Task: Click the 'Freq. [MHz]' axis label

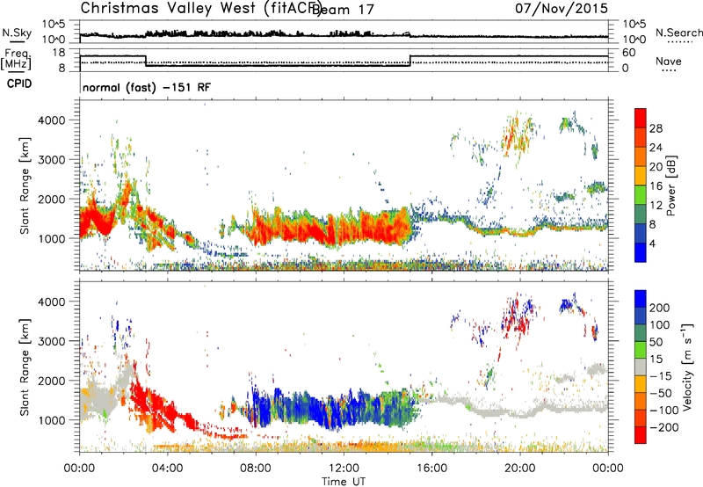Action: [x=16, y=59]
